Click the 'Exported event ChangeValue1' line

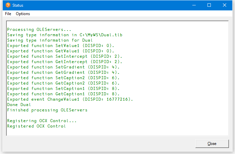click(70, 99)
